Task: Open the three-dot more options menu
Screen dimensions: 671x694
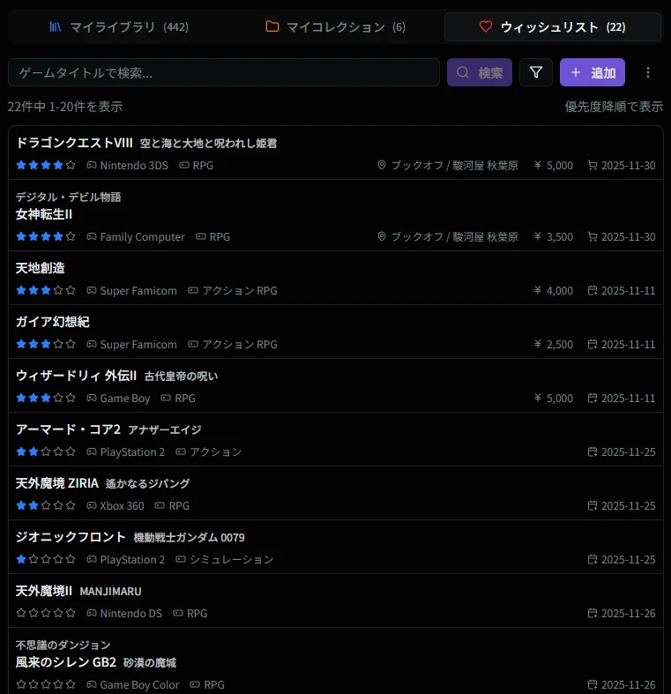Action: pos(648,72)
